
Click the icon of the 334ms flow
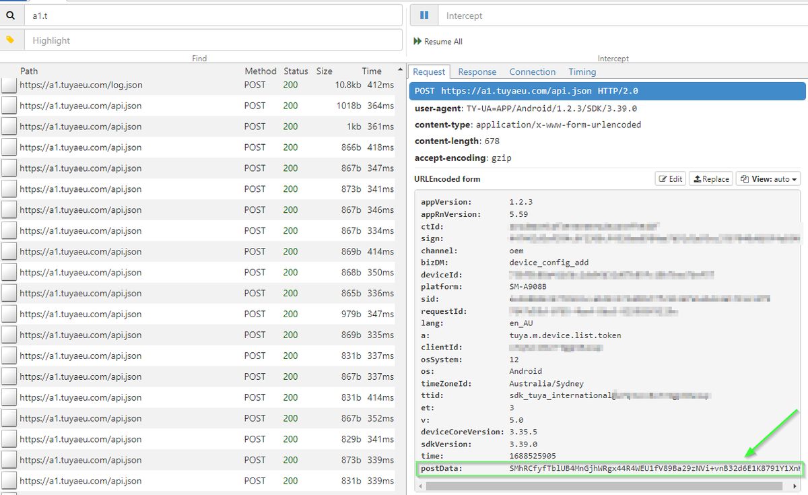[x=9, y=231]
